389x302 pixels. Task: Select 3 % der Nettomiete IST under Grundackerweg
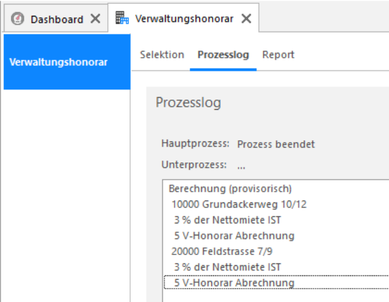click(x=277, y=220)
